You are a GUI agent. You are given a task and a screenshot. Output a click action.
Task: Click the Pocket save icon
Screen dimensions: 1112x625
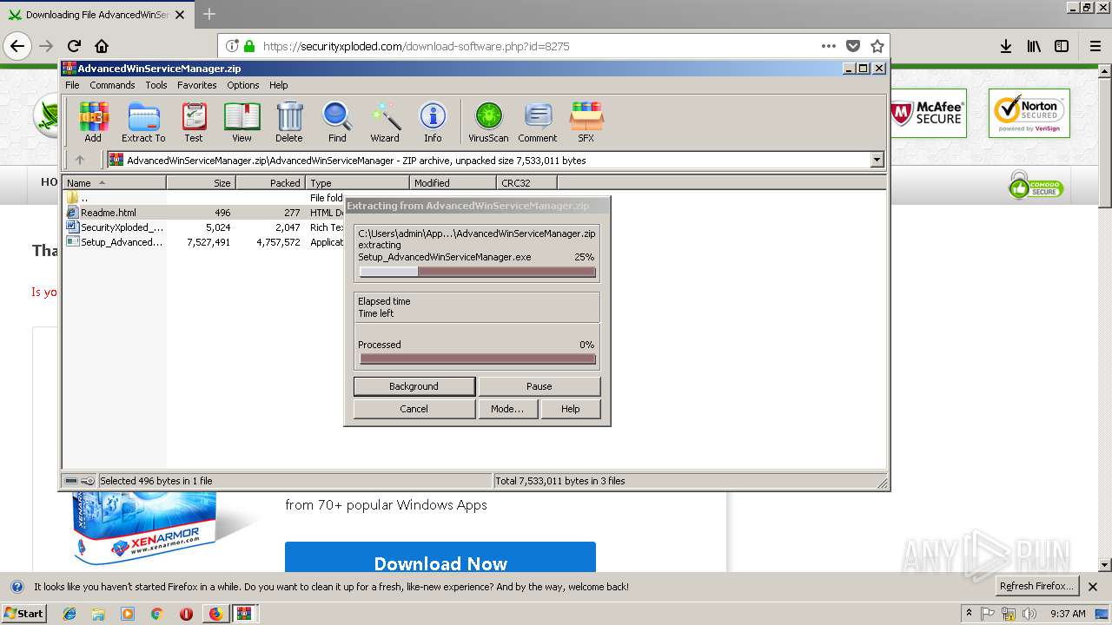tap(853, 46)
